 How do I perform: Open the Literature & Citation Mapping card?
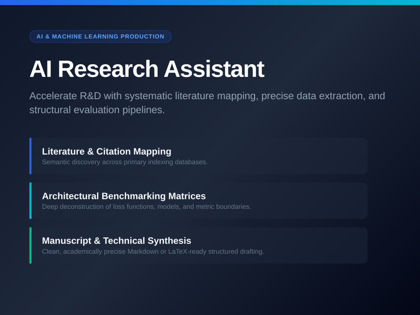tap(198, 156)
